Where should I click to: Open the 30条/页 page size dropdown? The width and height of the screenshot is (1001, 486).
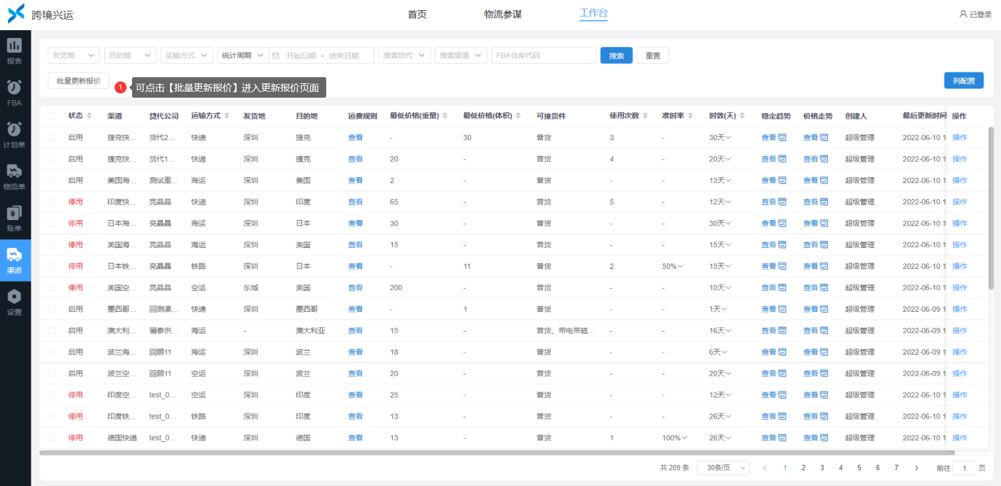point(723,468)
